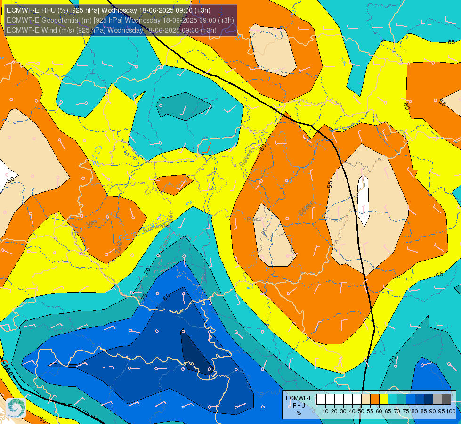Screen dimensions: 461x424
Task: Pick the light gray 90–95 legend swatch
Action: point(437,400)
